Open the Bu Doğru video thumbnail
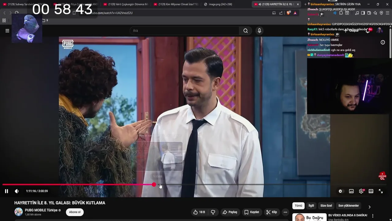The height and width of the screenshot is (221, 392). coord(309,217)
